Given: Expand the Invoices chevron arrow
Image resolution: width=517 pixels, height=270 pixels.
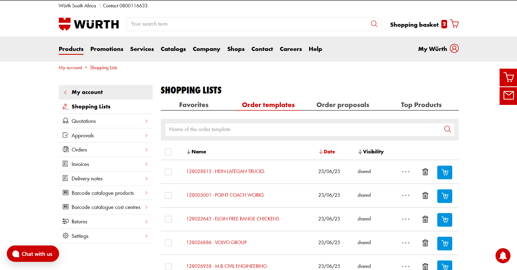Looking at the screenshot, I should [x=146, y=164].
